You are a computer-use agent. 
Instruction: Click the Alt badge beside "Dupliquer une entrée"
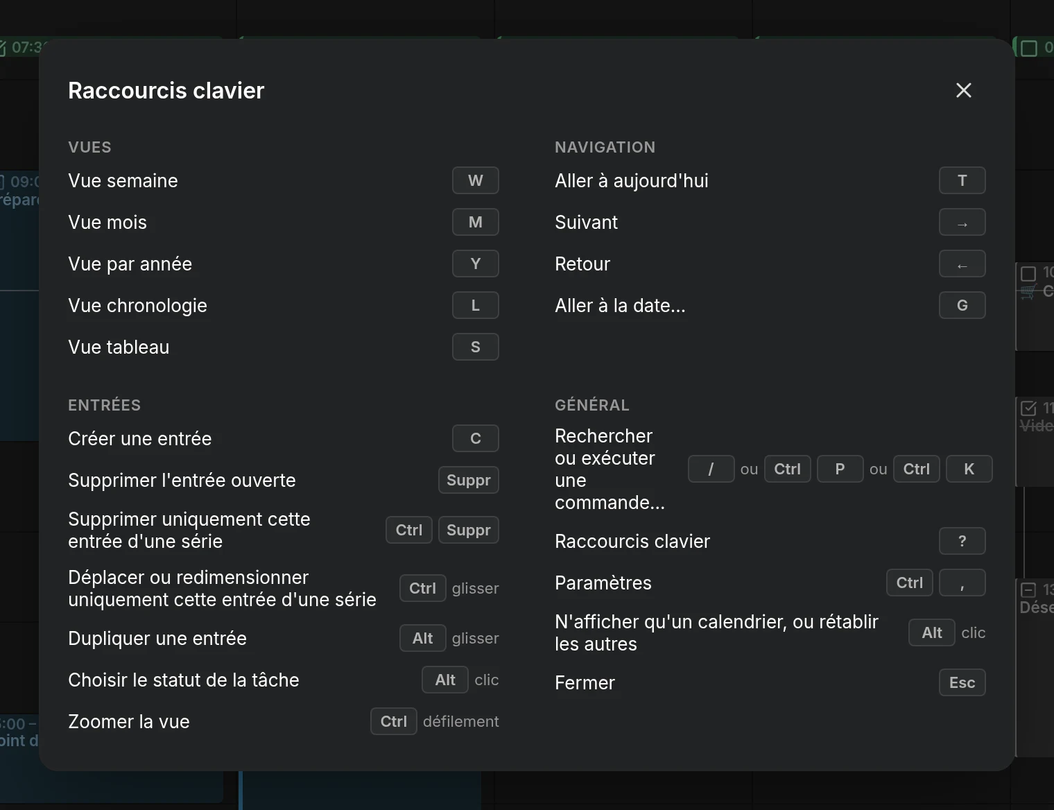(x=422, y=638)
